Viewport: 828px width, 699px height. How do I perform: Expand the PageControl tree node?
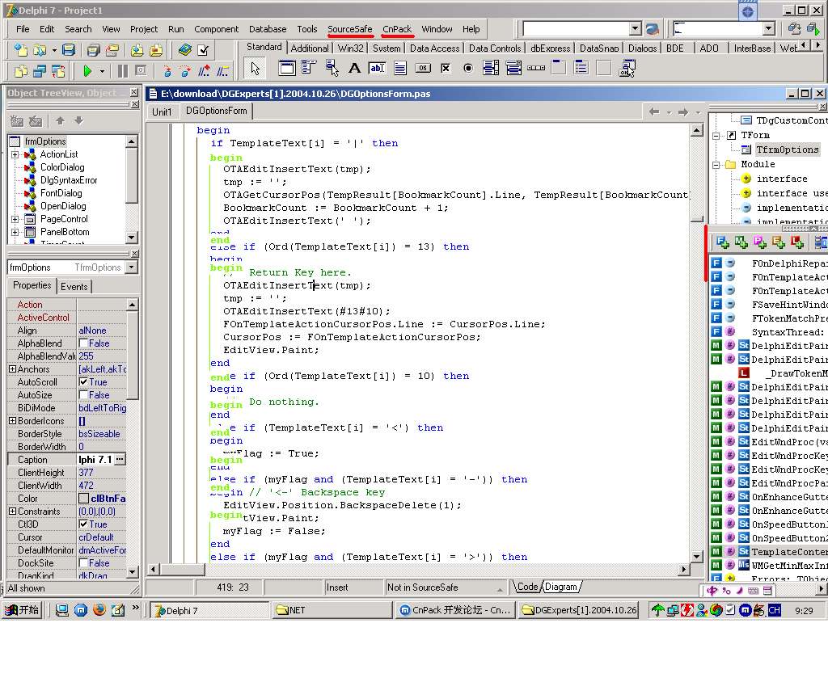(15, 219)
